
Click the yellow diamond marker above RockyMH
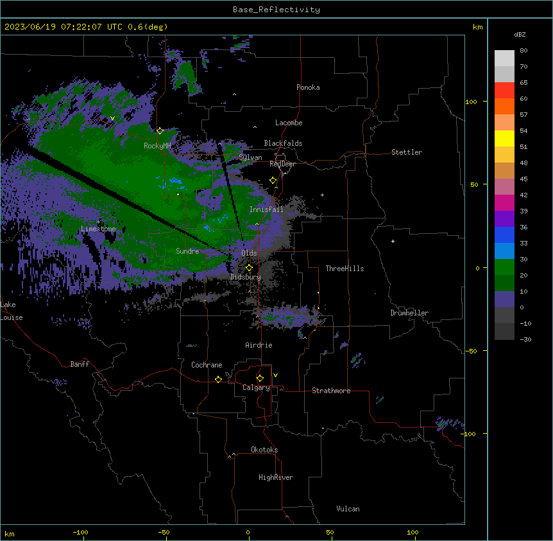(x=160, y=131)
